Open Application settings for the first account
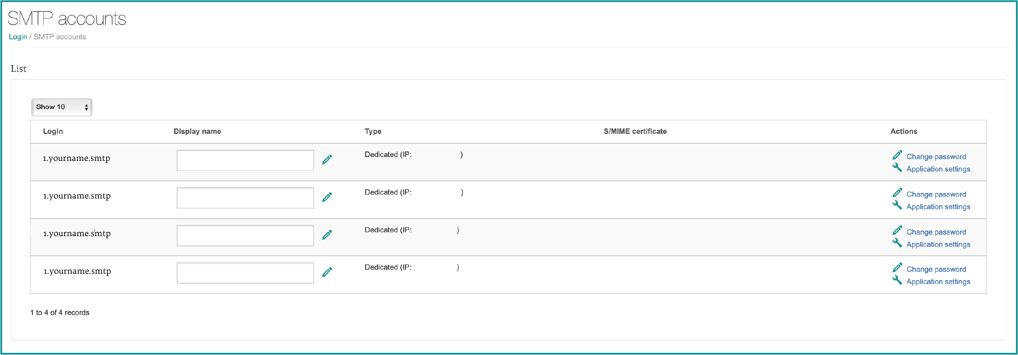This screenshot has width=1018, height=355. 938,169
